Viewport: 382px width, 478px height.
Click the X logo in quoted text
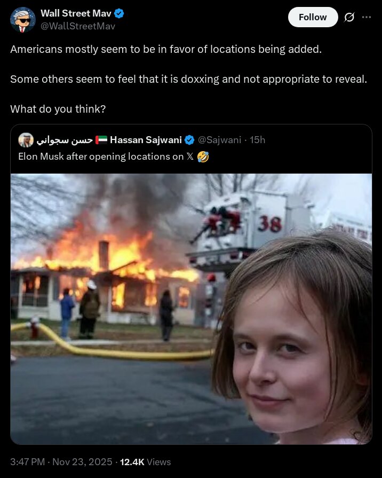190,156
